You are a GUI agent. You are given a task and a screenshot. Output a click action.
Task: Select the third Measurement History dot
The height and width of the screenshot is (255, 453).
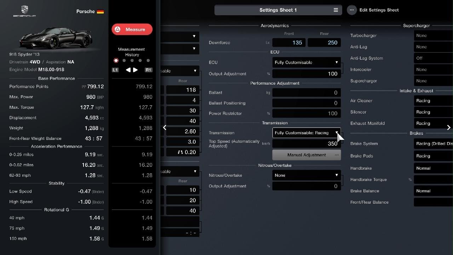point(132,61)
